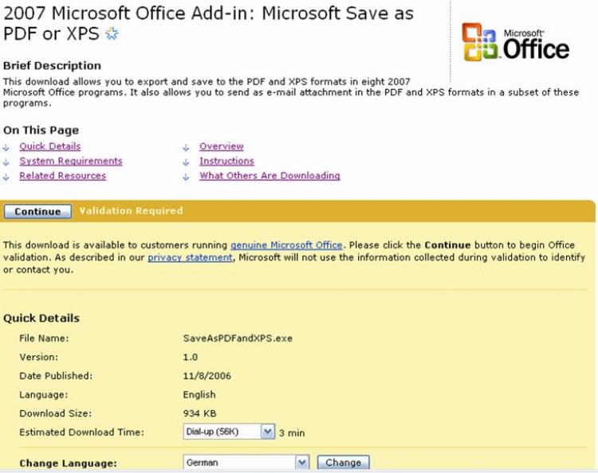
Task: Open the Dial-up (56K) connection speed dropdown
Action: [x=268, y=432]
